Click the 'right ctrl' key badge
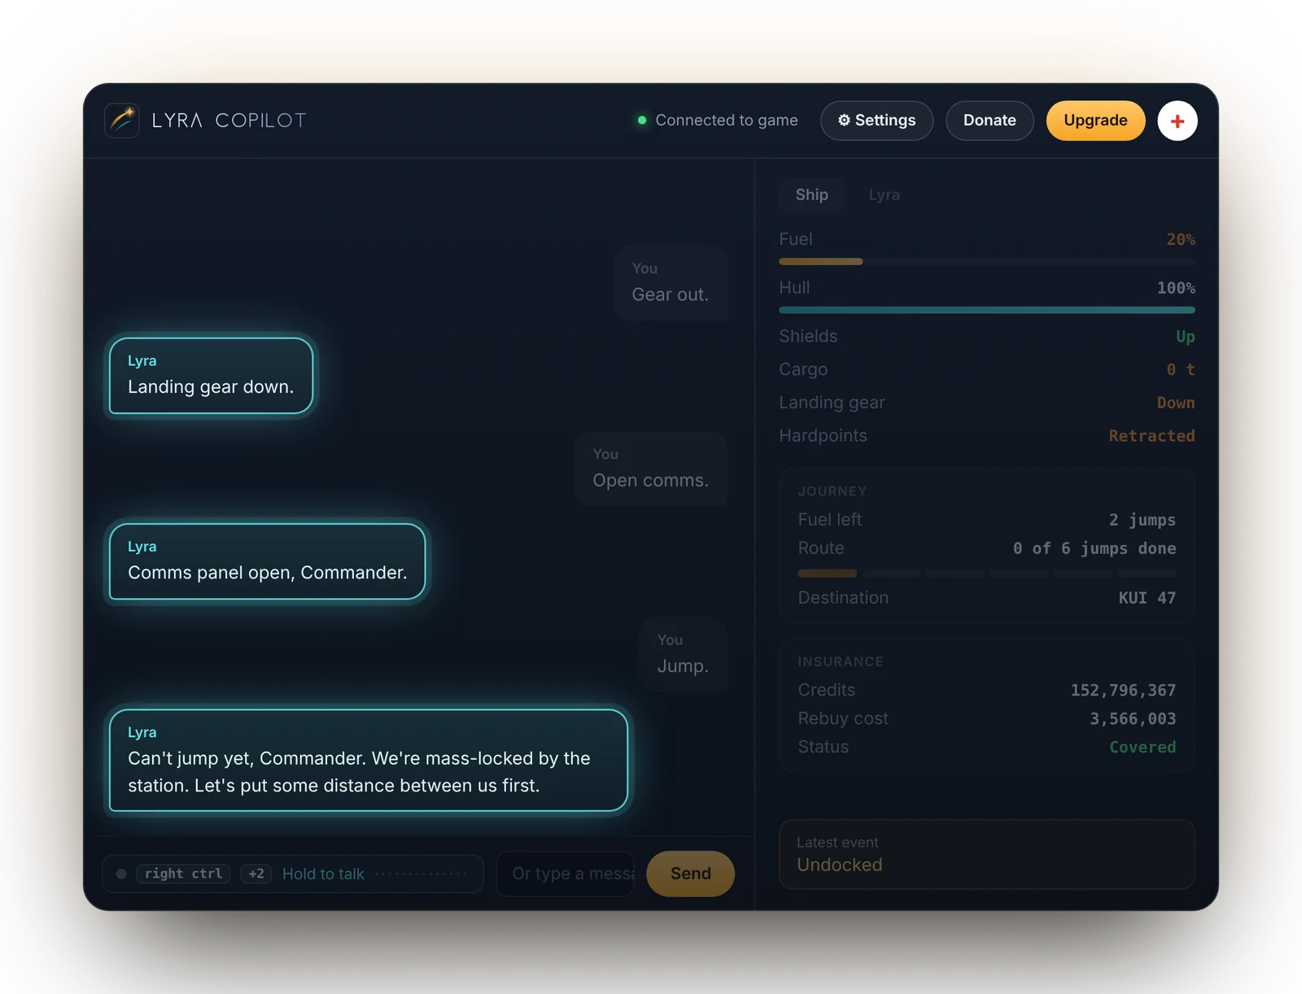The height and width of the screenshot is (994, 1302). (x=183, y=874)
